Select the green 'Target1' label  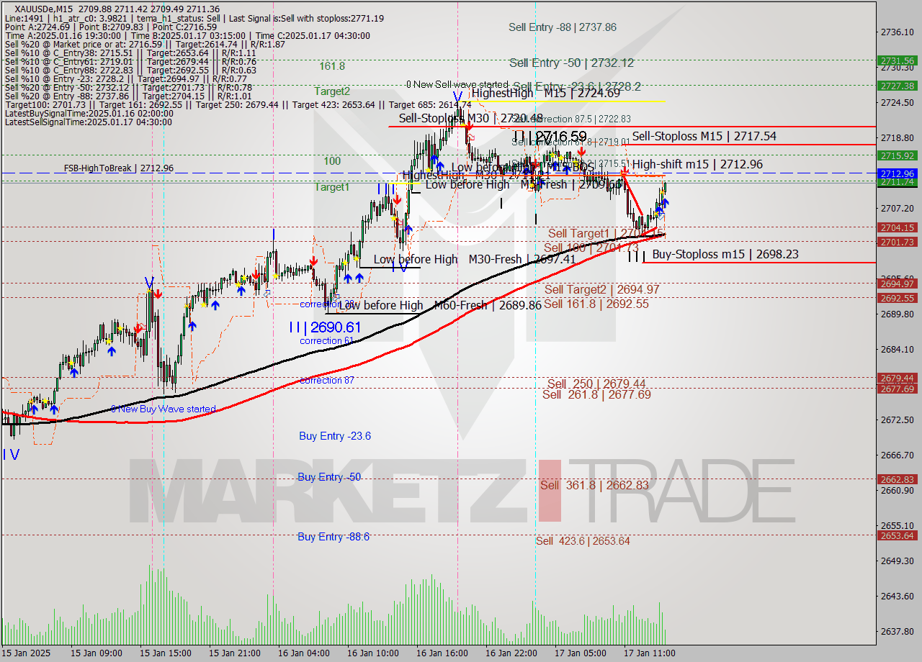332,187
